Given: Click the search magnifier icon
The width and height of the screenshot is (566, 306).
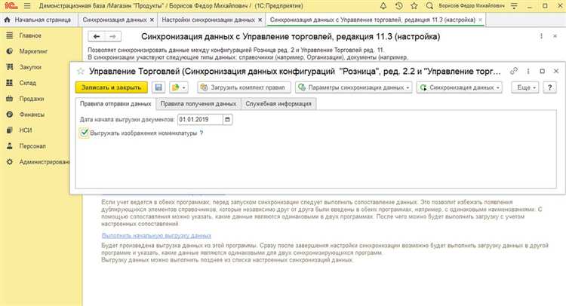Looking at the screenshot, I should (429, 6).
